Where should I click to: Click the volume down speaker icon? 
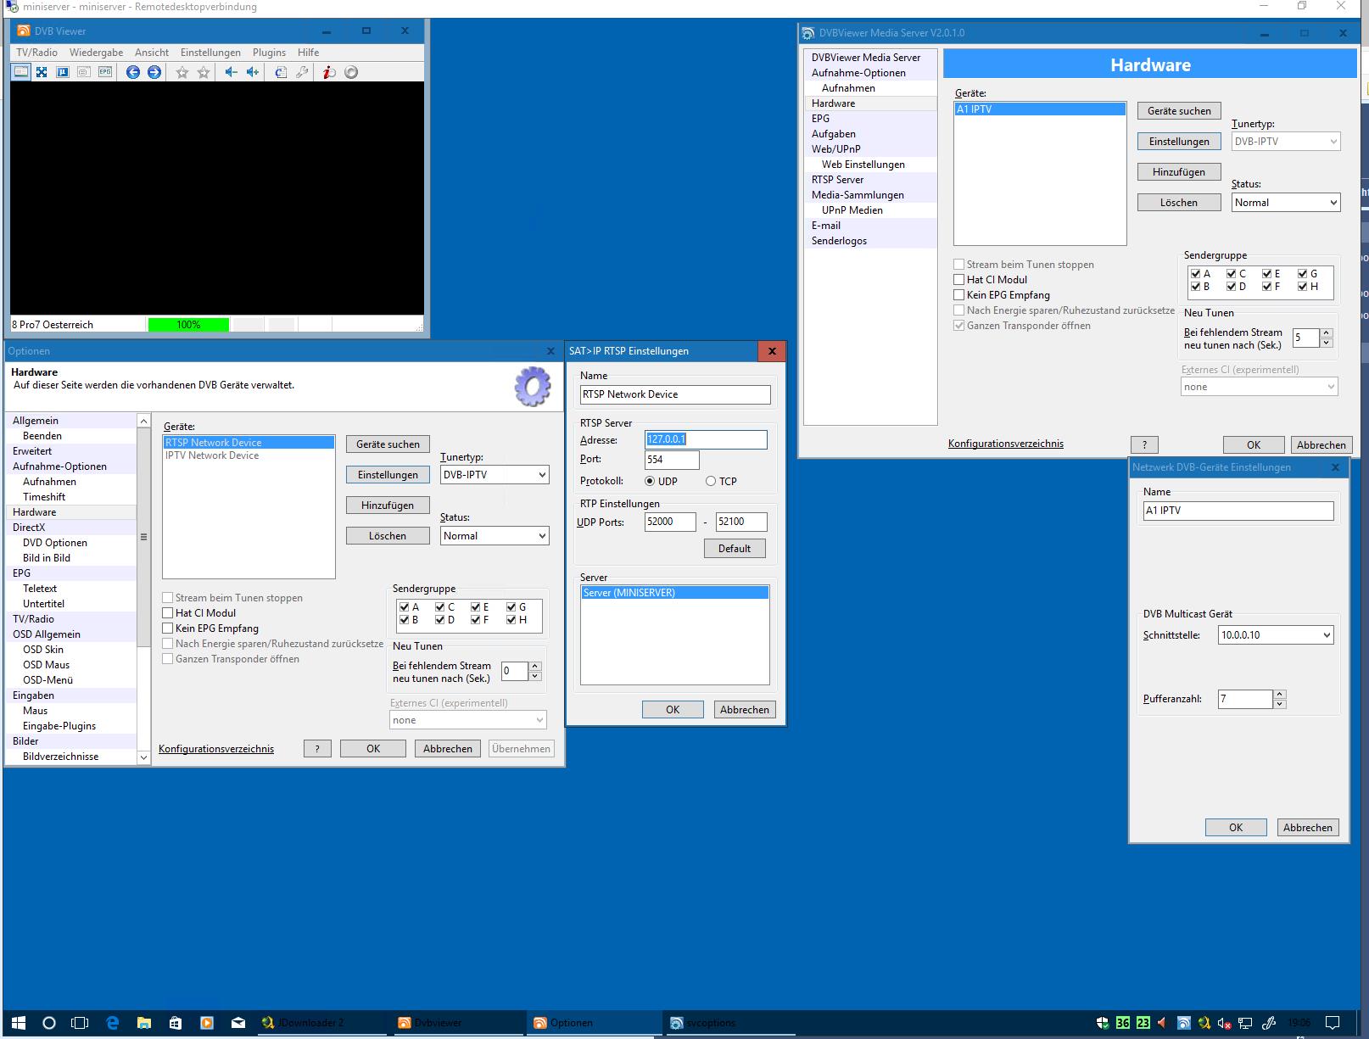[231, 72]
